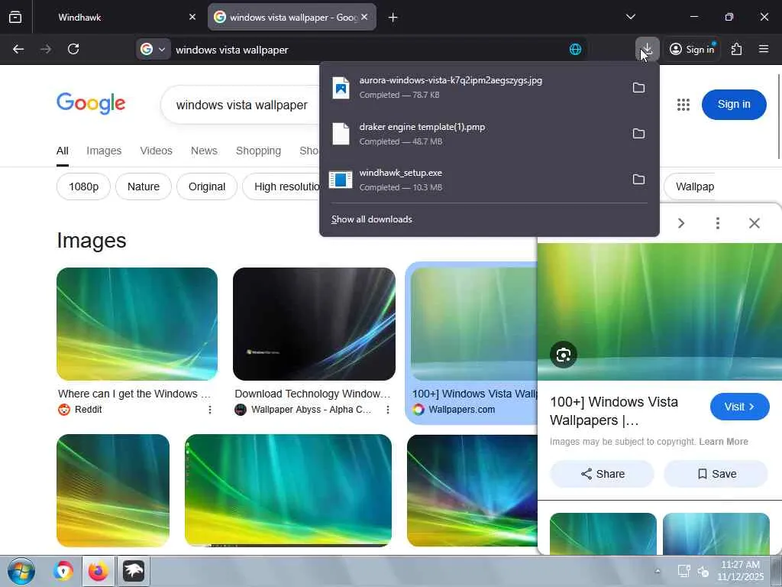The height and width of the screenshot is (587, 782).
Task: Open Firefox from the taskbar
Action: pyautogui.click(x=99, y=571)
